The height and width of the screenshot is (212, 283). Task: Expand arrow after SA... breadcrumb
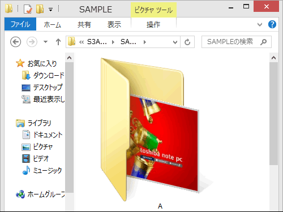(x=145, y=42)
